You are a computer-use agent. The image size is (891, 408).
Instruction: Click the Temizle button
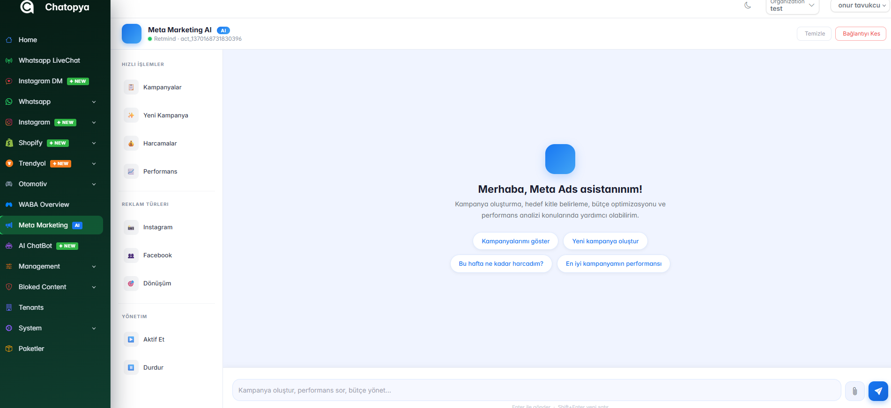tap(815, 34)
